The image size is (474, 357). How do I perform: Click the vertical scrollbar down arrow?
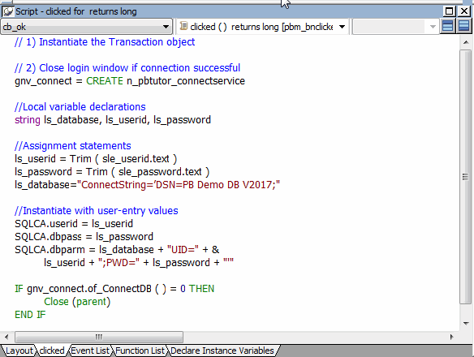466,323
